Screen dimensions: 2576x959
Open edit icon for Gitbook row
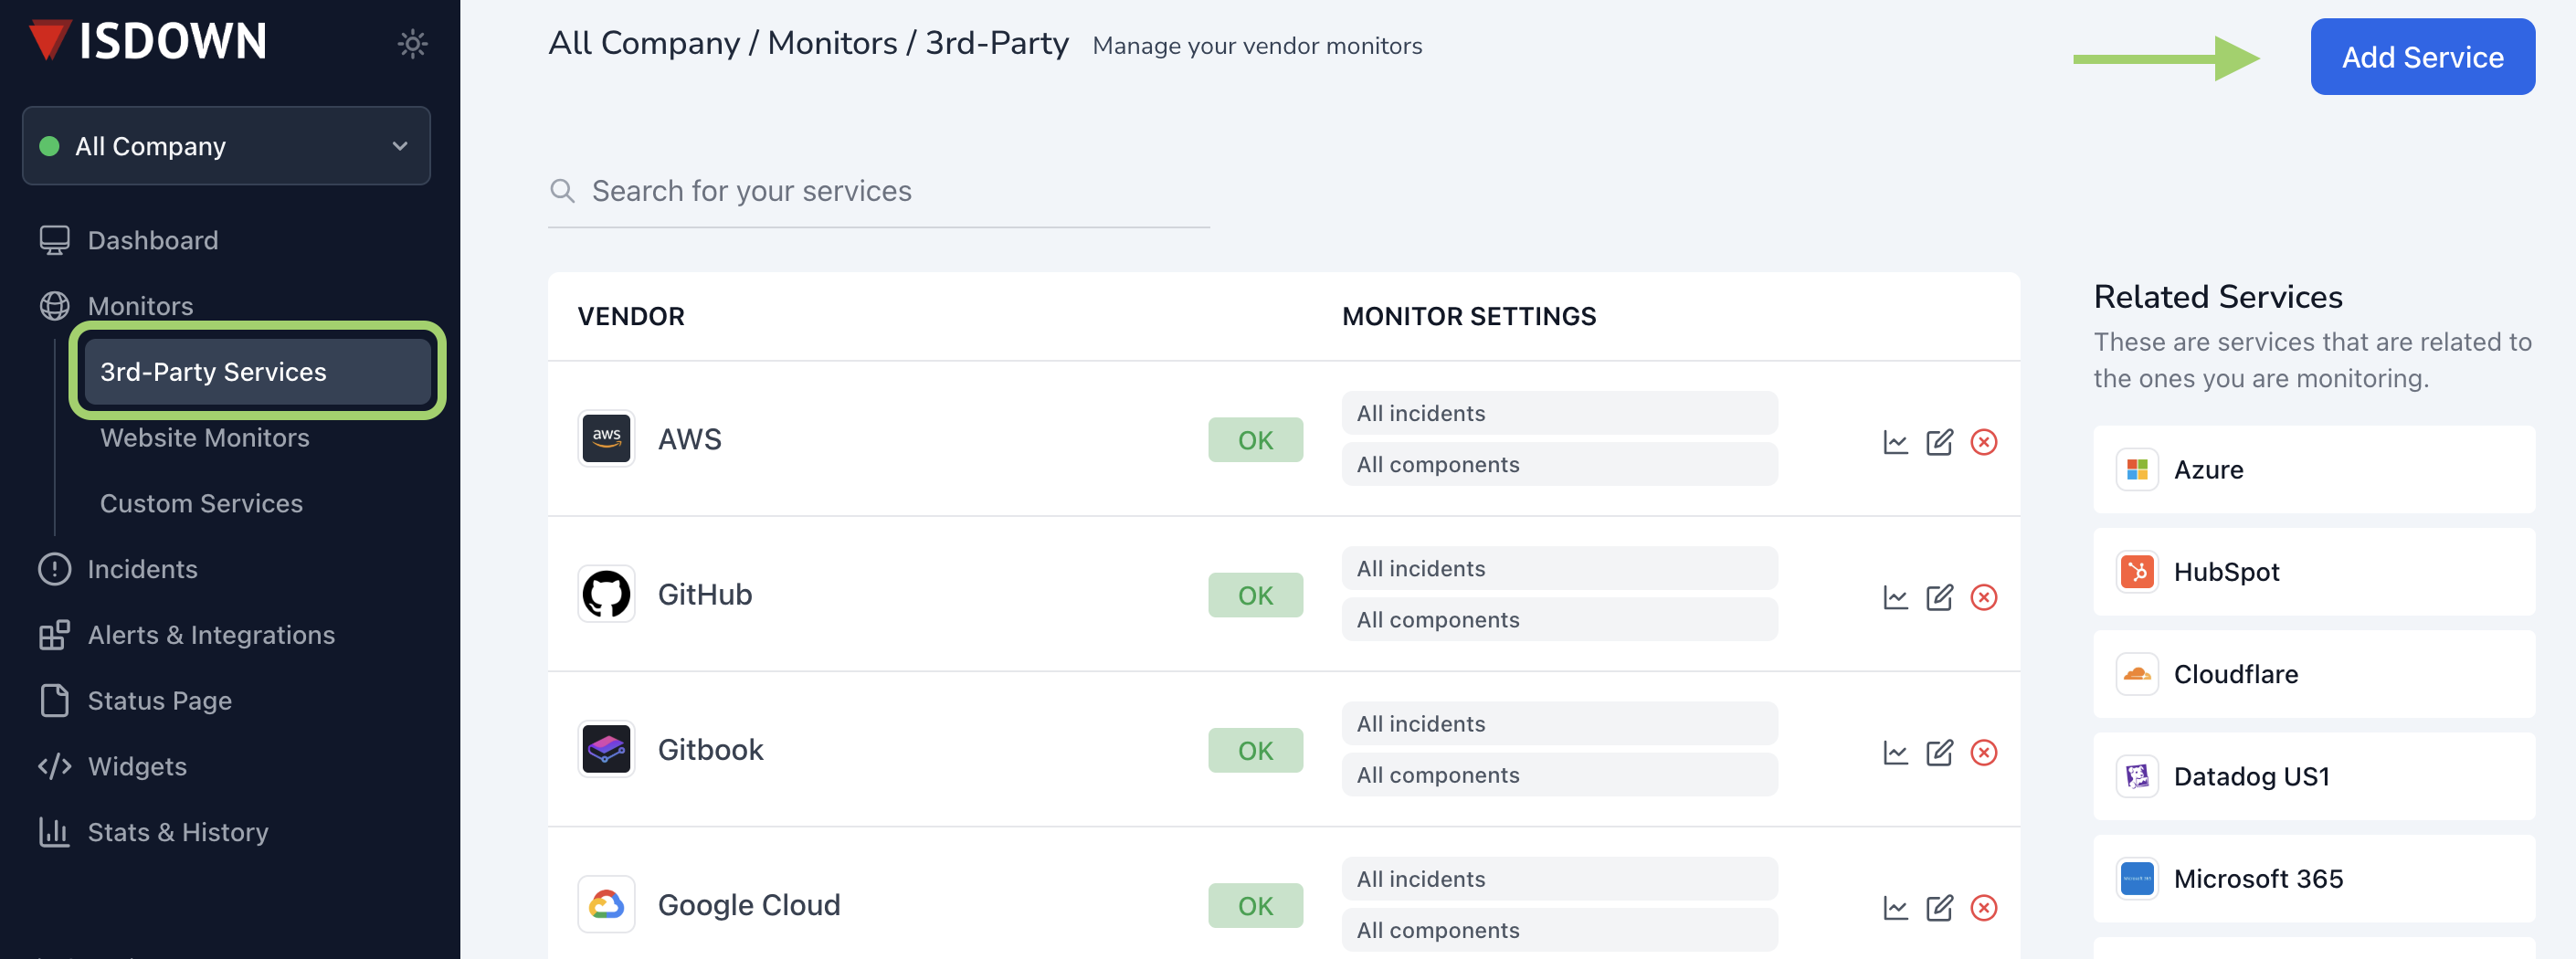(1939, 752)
